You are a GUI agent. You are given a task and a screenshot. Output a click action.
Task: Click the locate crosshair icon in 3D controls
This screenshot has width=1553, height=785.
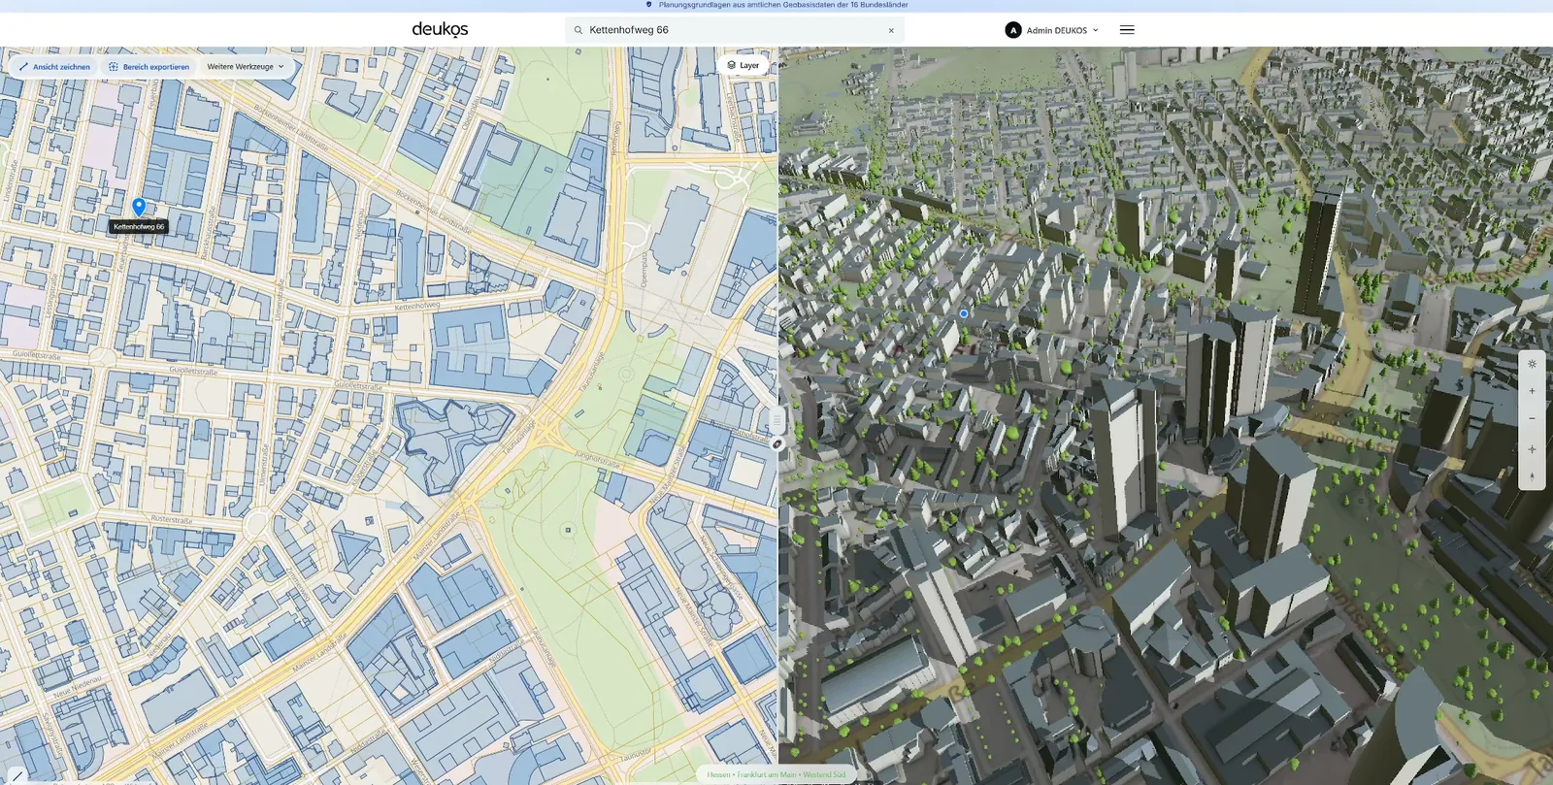coord(1533,449)
